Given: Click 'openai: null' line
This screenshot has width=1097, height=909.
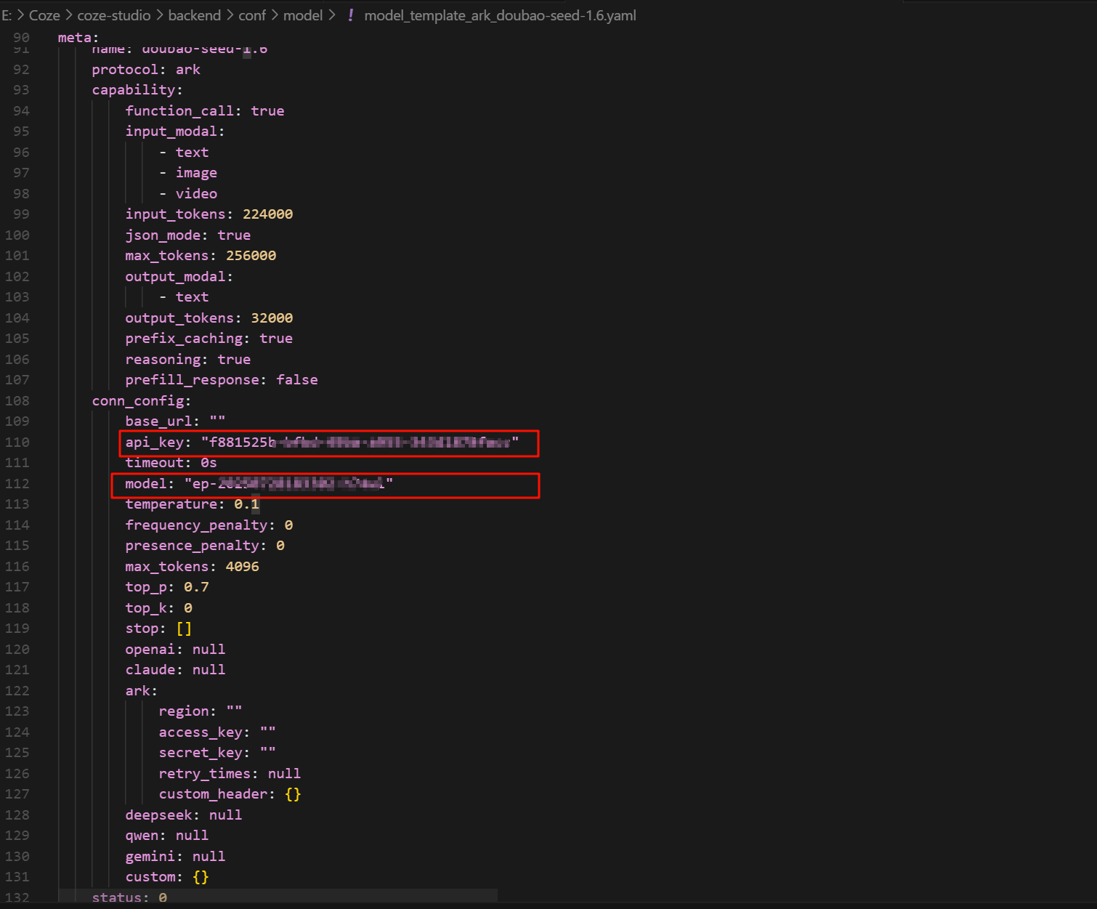Looking at the screenshot, I should 175,650.
